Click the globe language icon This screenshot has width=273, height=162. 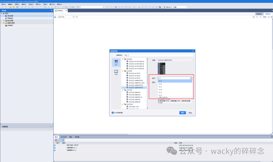165,7
